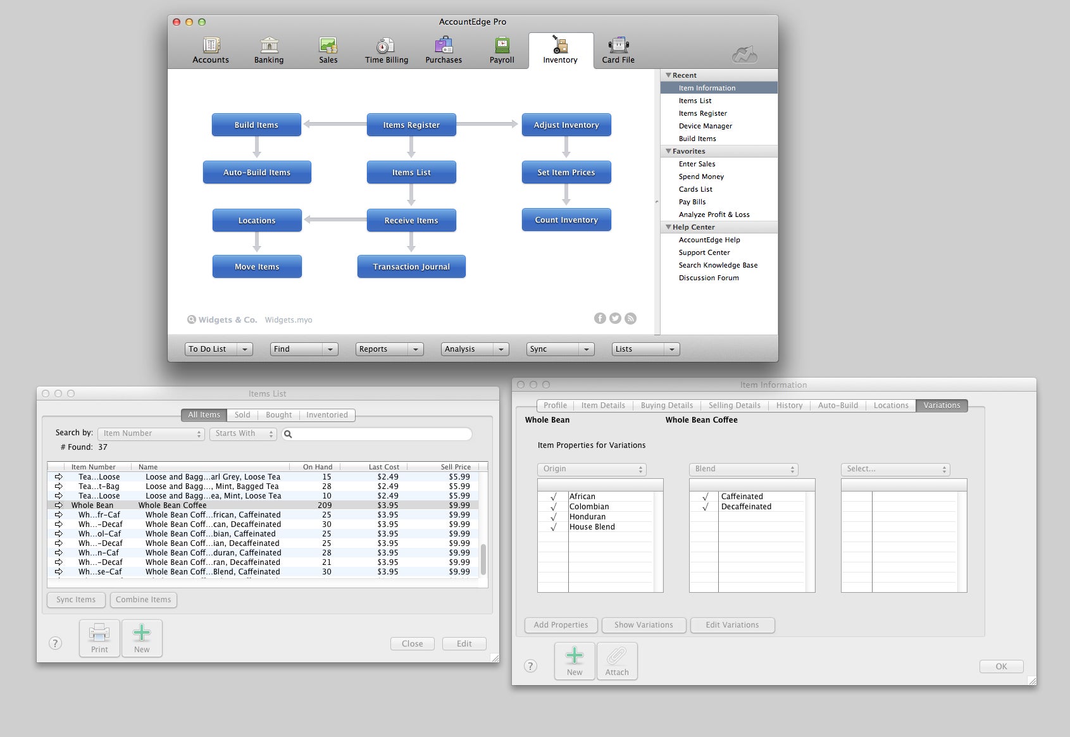Viewport: 1070px width, 737px height.
Task: Open the To Do List dropdown
Action: pyautogui.click(x=218, y=349)
